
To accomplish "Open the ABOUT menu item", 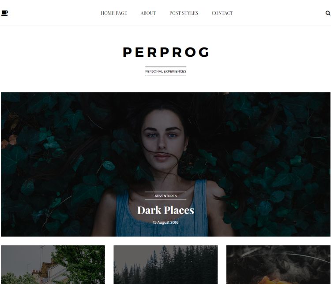I will coord(148,13).
